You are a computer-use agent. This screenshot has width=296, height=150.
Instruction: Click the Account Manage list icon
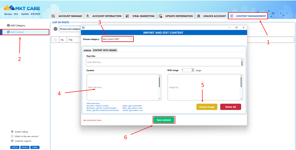pyautogui.click(x=53, y=16)
